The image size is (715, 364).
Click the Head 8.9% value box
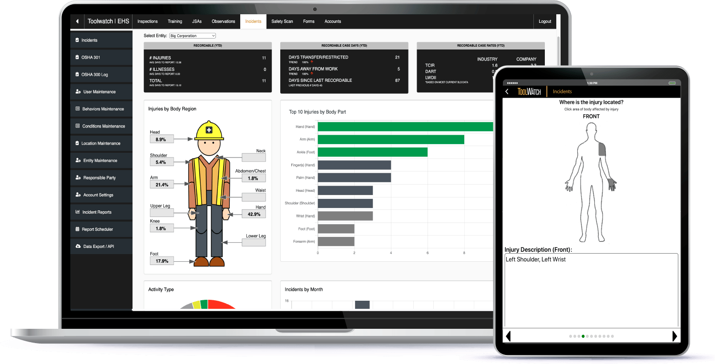161,139
